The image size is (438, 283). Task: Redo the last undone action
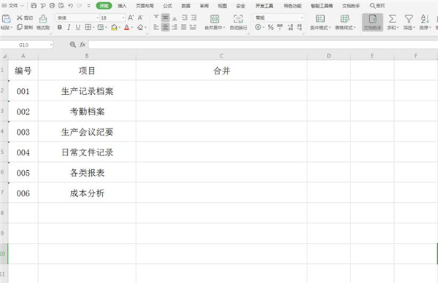coord(80,6)
